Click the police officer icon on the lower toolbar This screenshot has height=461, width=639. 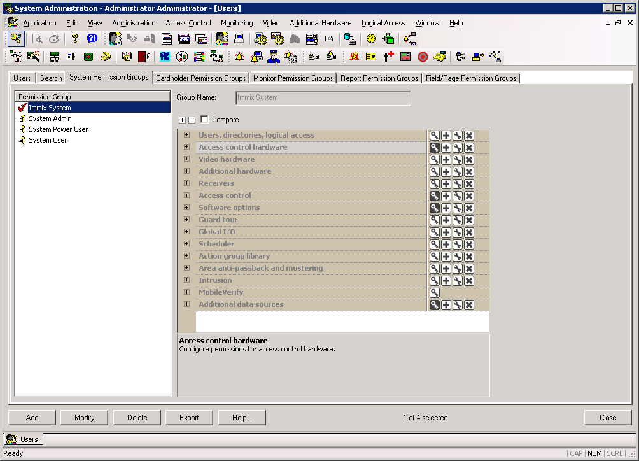tap(272, 57)
